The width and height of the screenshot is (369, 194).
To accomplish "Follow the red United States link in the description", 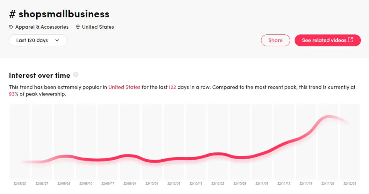I will (124, 87).
